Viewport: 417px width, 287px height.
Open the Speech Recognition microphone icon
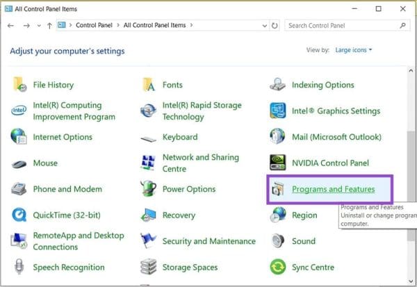click(x=19, y=267)
